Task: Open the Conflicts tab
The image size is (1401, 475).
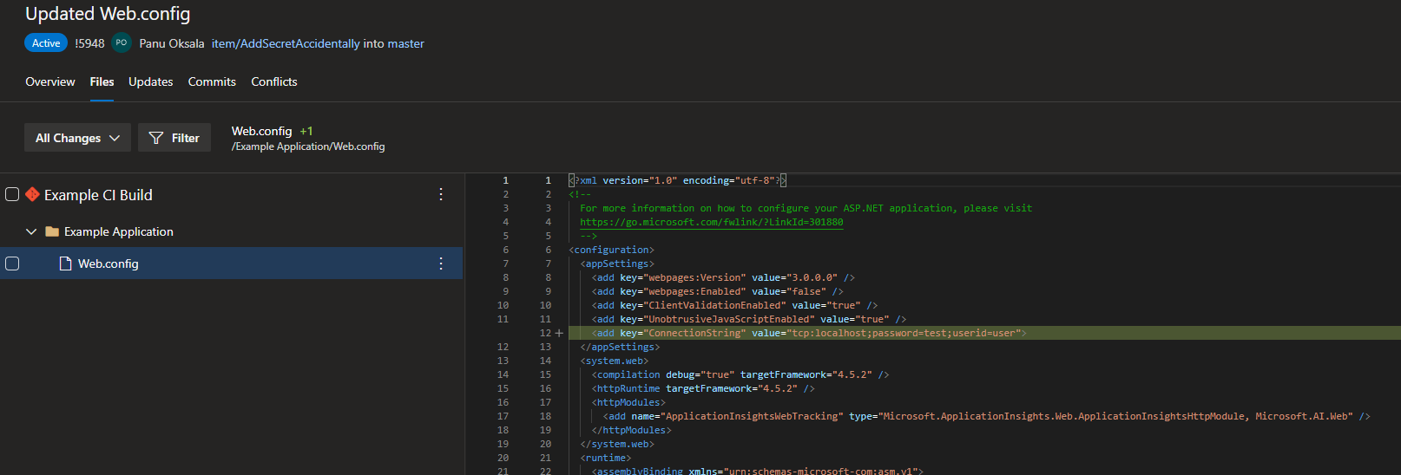Action: pos(273,81)
